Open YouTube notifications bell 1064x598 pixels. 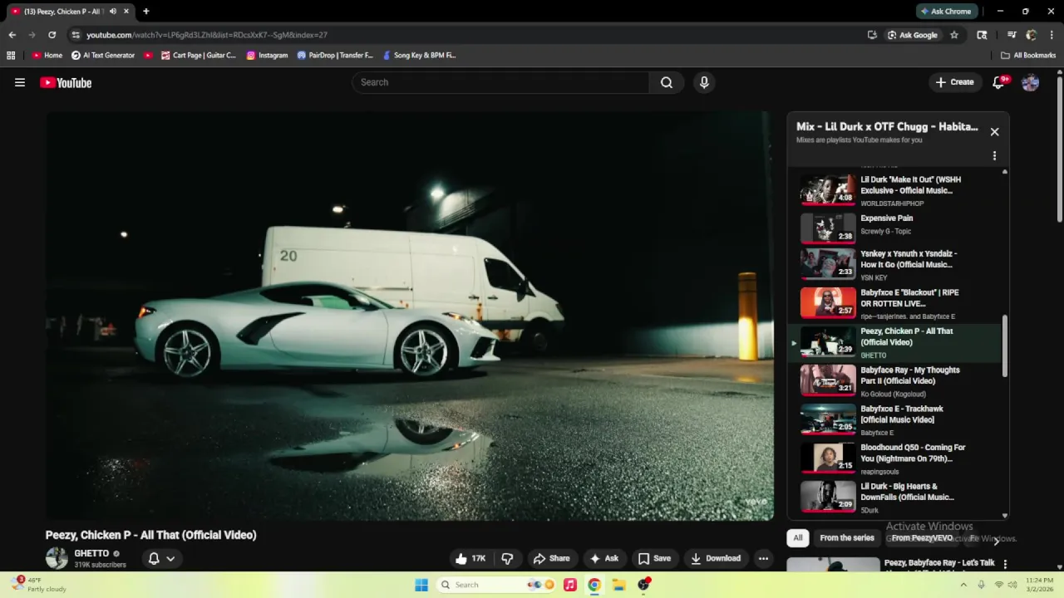click(x=999, y=82)
